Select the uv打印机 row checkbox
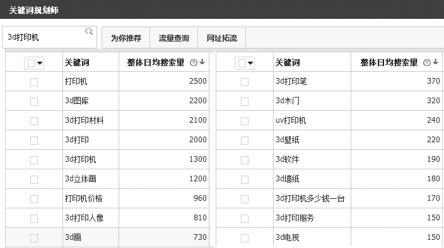 (x=245, y=121)
